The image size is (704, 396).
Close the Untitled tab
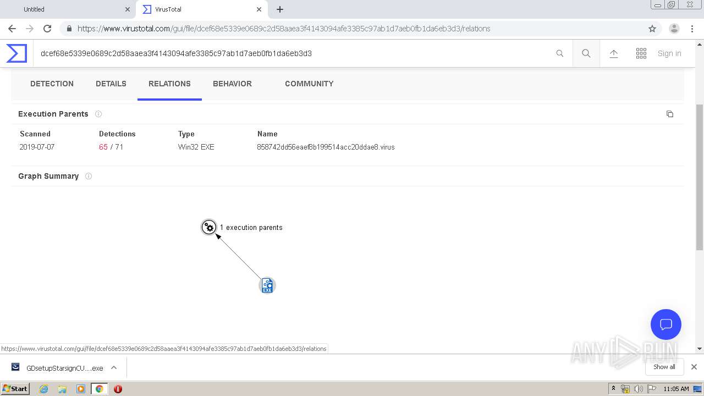tap(128, 9)
